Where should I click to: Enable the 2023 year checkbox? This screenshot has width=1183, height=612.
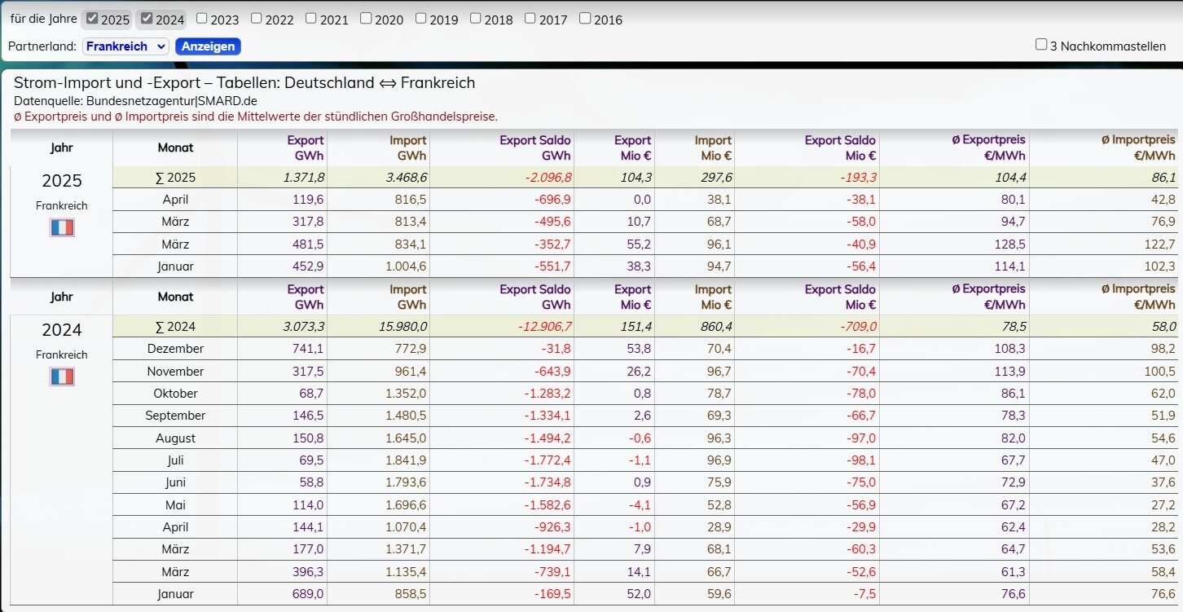pos(202,19)
